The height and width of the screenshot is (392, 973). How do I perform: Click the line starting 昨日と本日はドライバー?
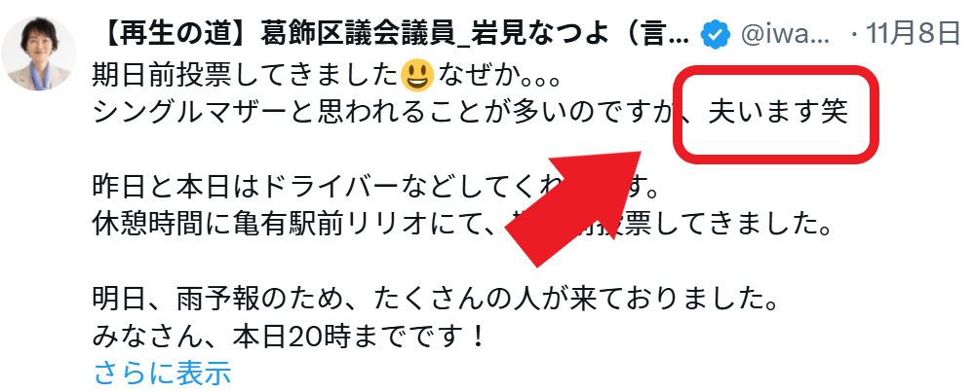(x=374, y=189)
